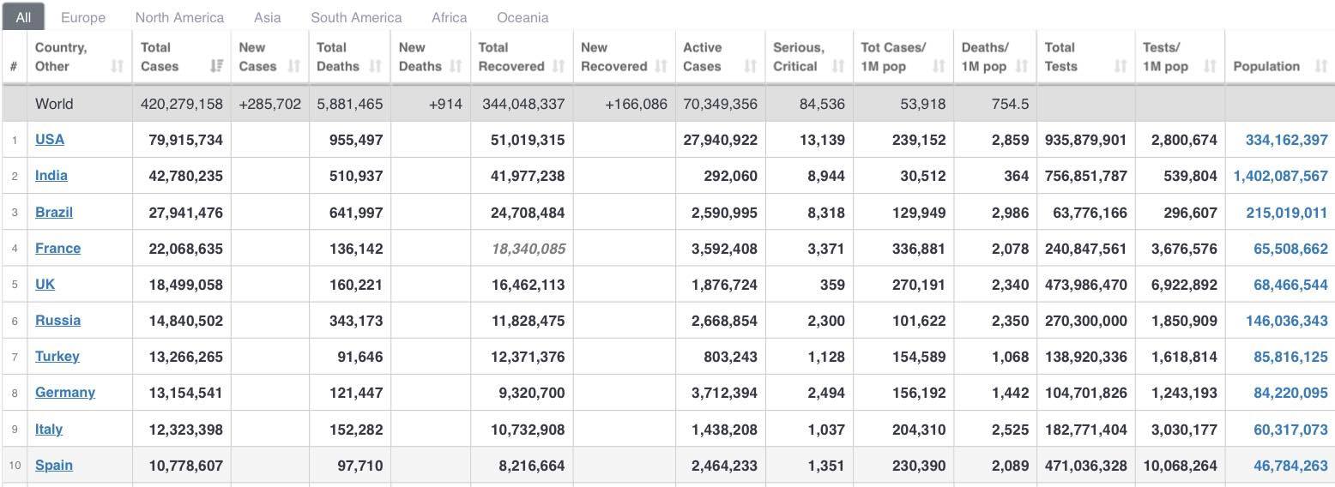Open the France country link
Viewport: 1335px width, 487px height.
pos(57,248)
